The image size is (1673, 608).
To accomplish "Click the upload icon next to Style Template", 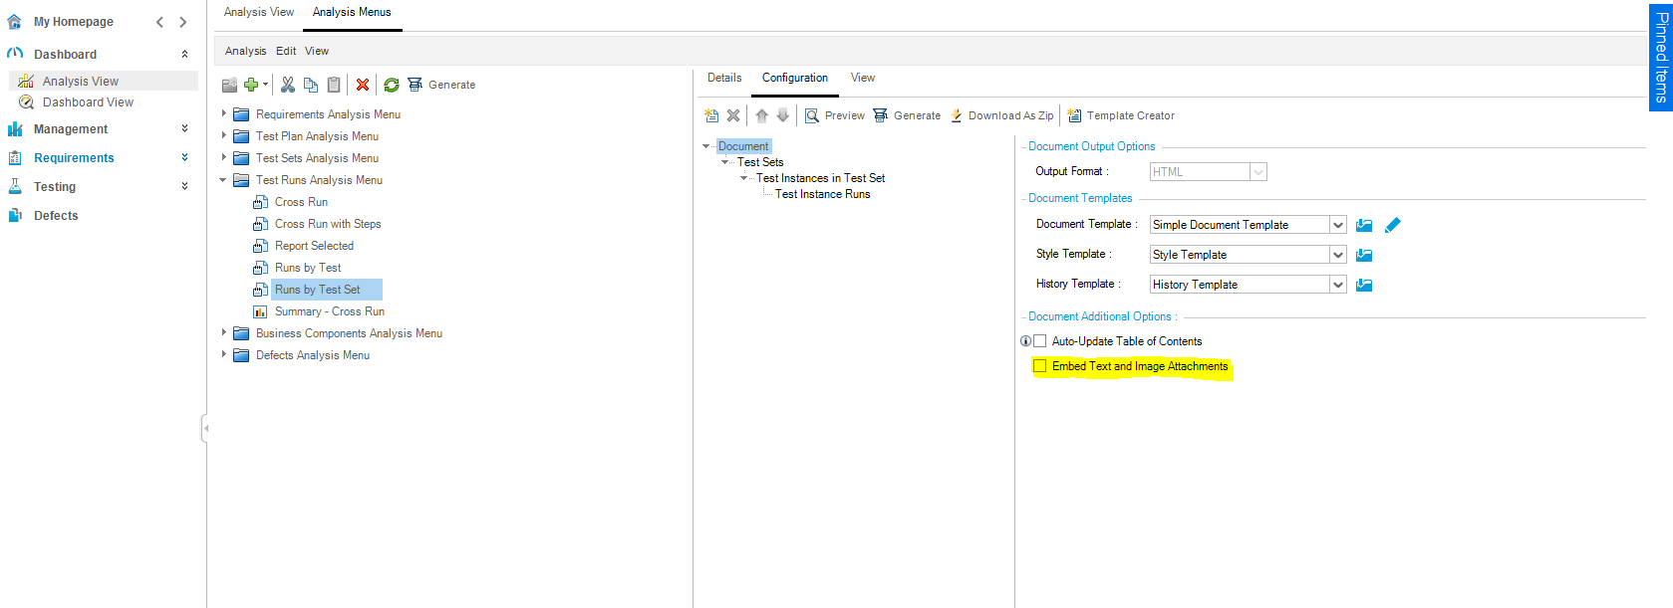I will pyautogui.click(x=1364, y=256).
